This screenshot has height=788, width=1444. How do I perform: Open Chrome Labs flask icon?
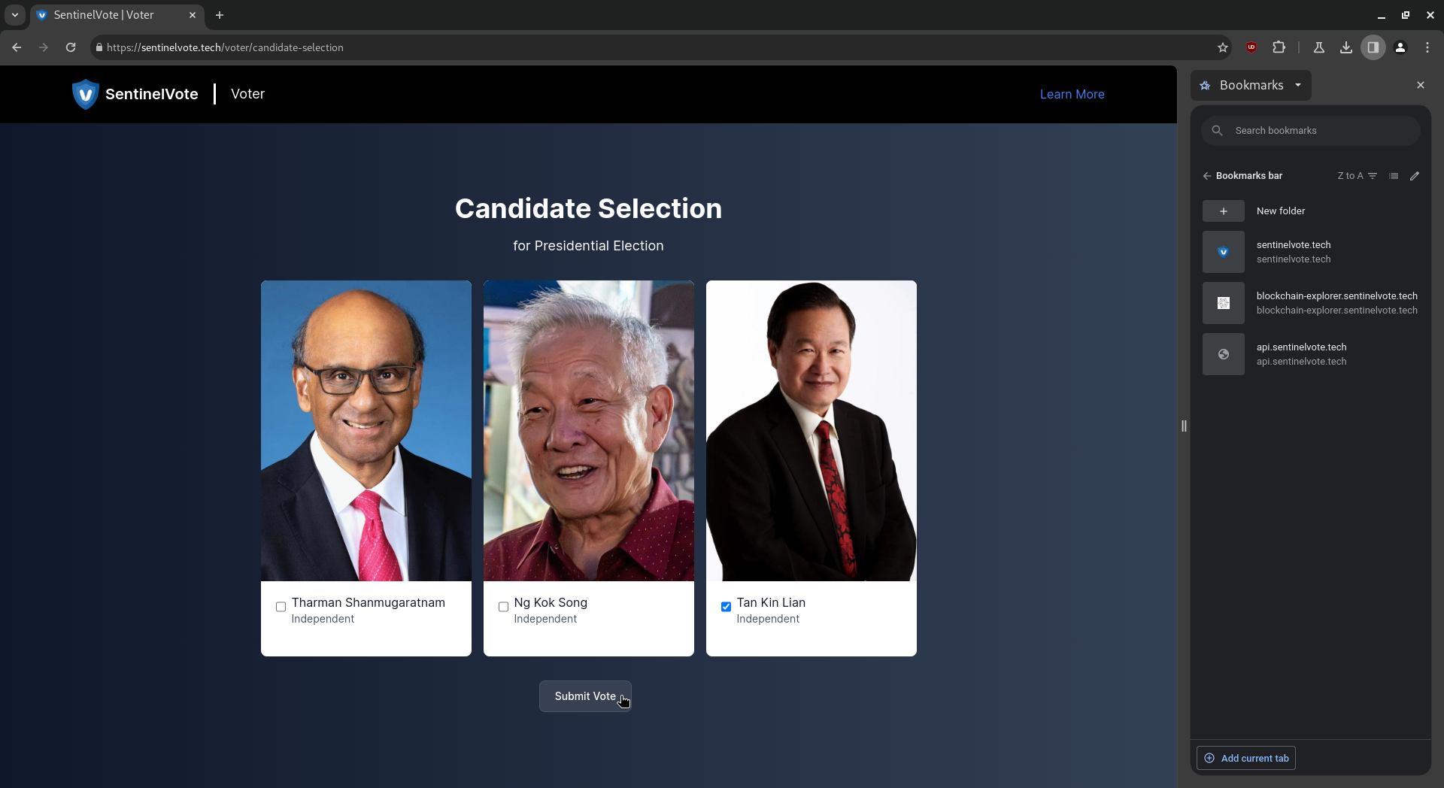click(x=1318, y=47)
